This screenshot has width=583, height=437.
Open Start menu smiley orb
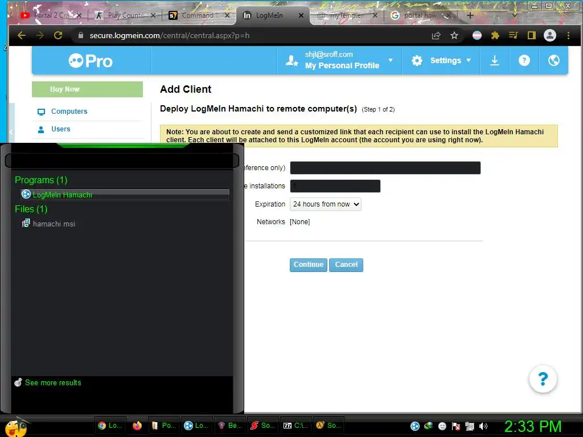tap(16, 427)
